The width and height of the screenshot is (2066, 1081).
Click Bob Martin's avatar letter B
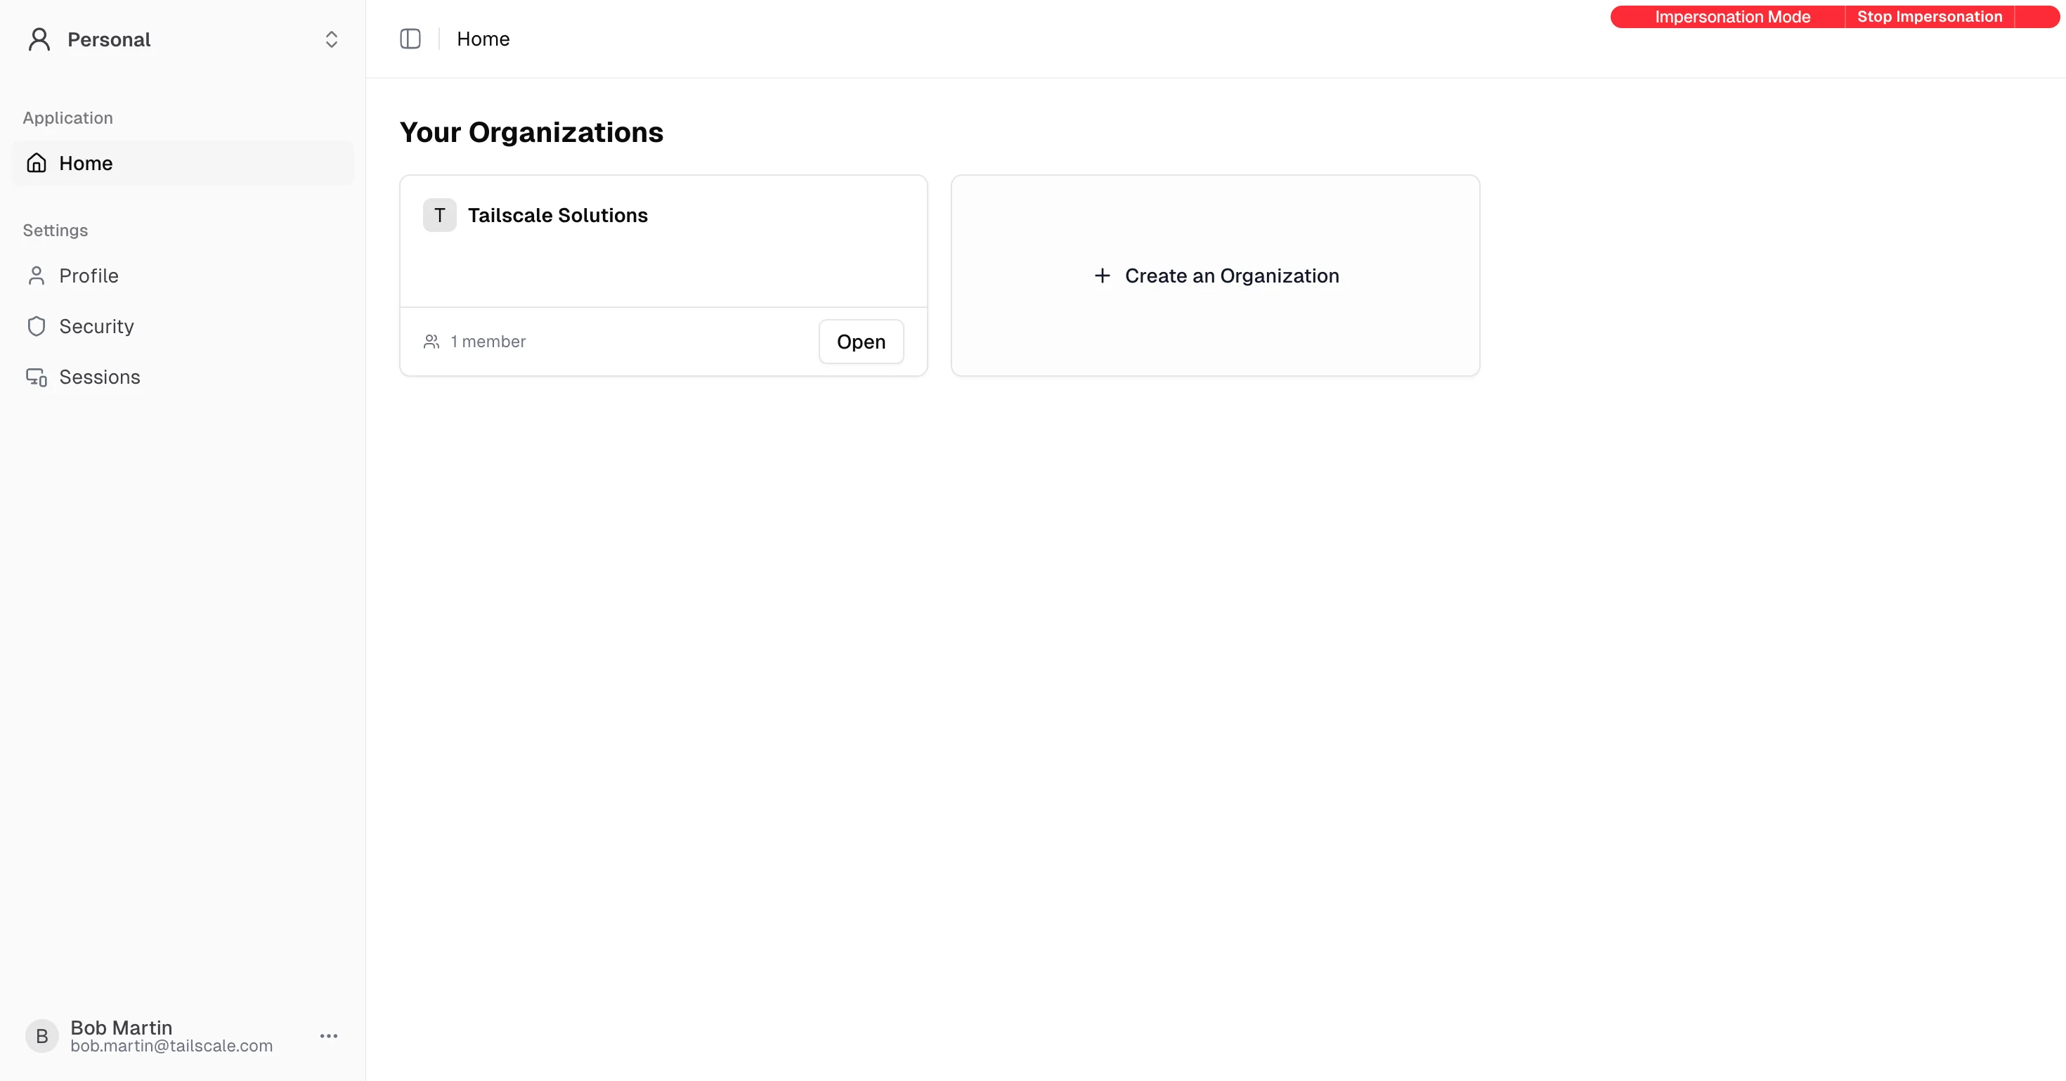42,1036
